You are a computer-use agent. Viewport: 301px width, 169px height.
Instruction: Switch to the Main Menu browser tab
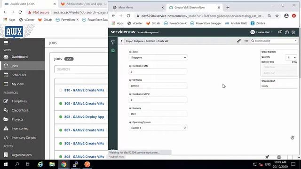pos(138,8)
